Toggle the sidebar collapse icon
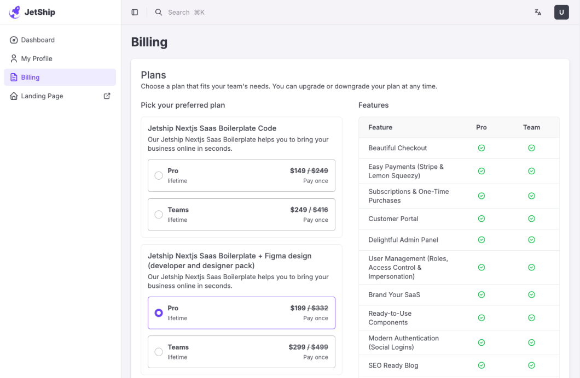This screenshot has height=378, width=580. point(135,12)
